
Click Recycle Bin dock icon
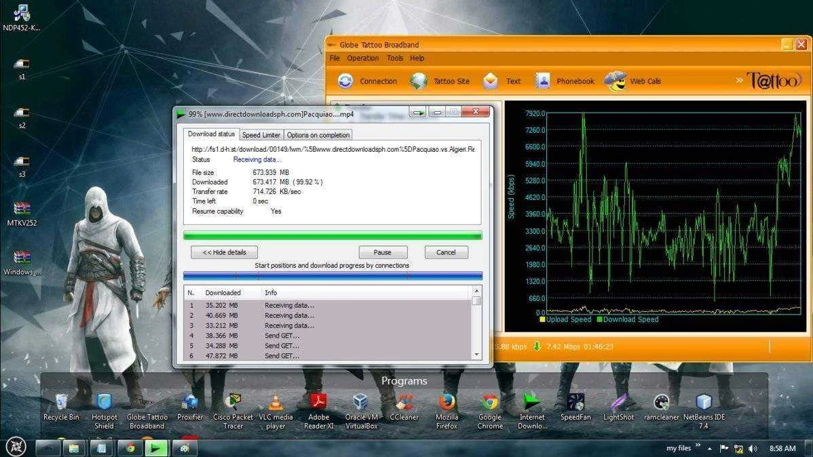point(61,408)
